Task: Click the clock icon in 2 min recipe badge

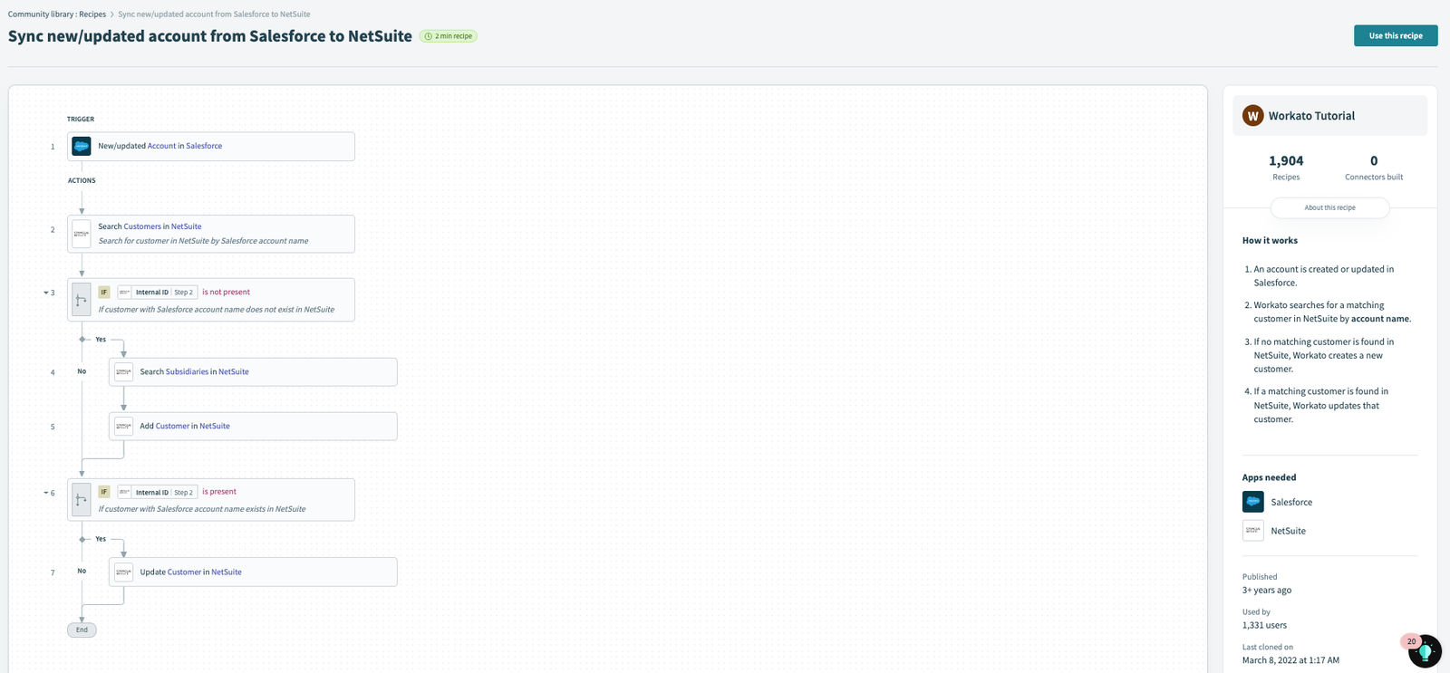Action: tap(429, 36)
